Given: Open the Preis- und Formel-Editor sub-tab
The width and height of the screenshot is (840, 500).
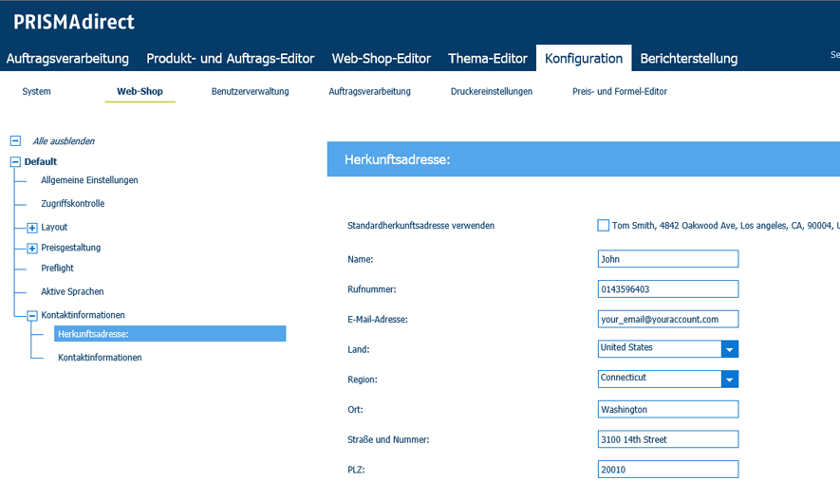Looking at the screenshot, I should pos(620,91).
